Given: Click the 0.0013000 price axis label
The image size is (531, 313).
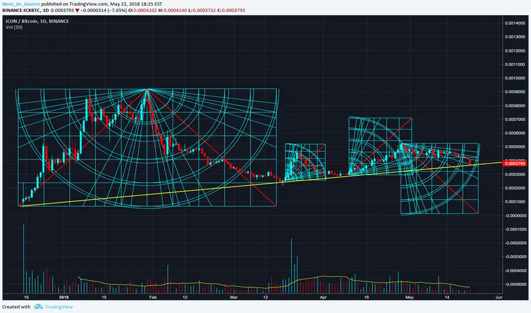Looking at the screenshot, I should (x=514, y=36).
